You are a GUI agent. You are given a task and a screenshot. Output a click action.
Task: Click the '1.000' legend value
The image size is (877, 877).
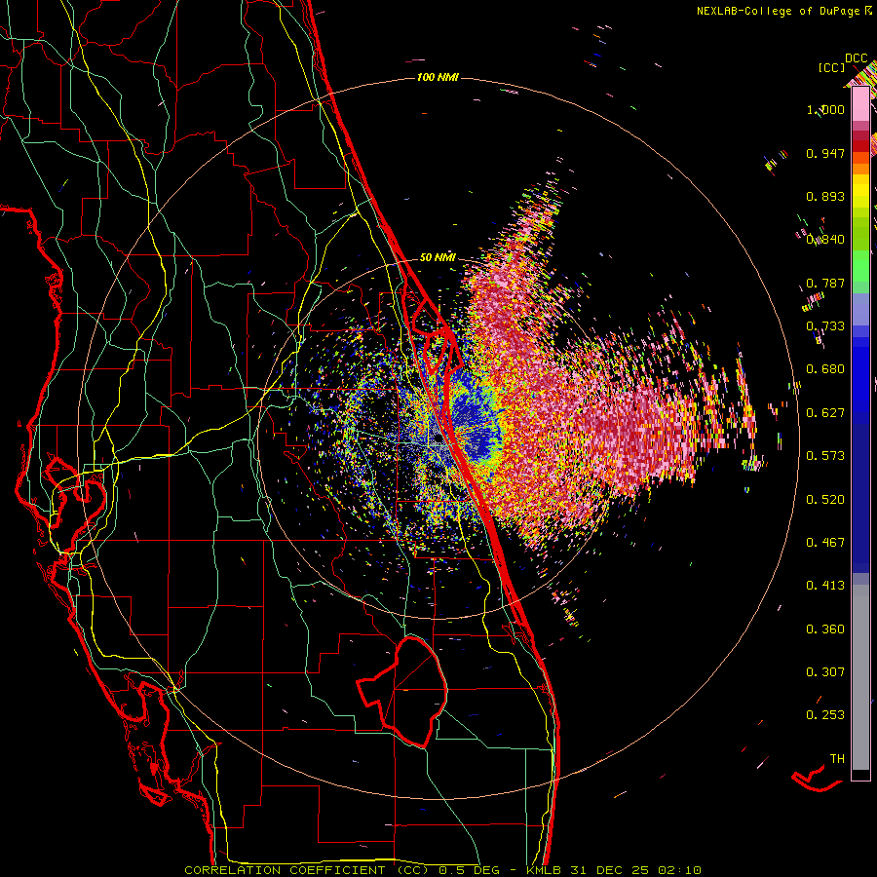pyautogui.click(x=825, y=109)
